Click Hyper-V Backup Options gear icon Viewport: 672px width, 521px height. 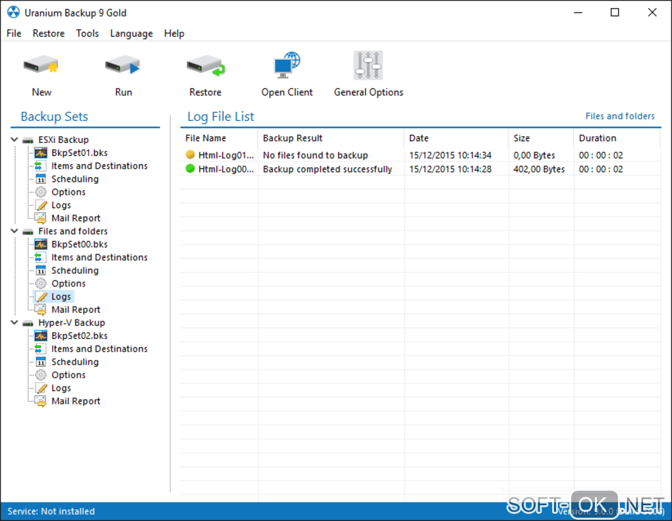(41, 375)
